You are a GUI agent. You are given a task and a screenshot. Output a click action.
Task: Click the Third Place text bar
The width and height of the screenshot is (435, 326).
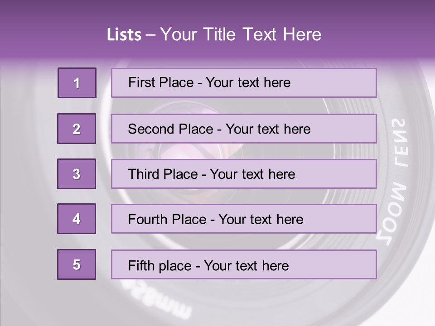pos(244,174)
